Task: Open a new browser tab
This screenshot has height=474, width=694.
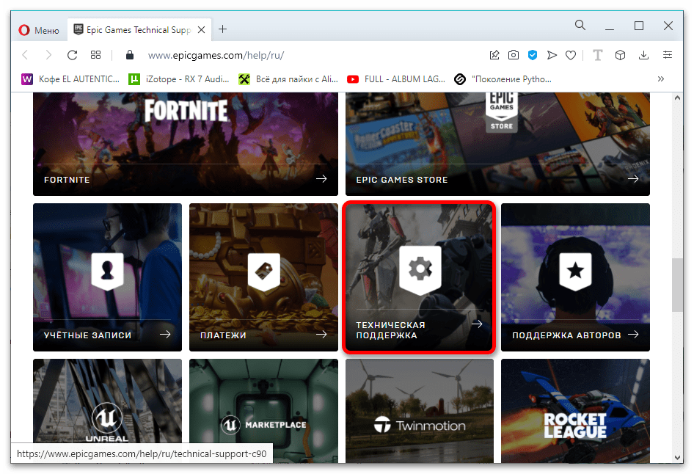Action: [x=222, y=29]
